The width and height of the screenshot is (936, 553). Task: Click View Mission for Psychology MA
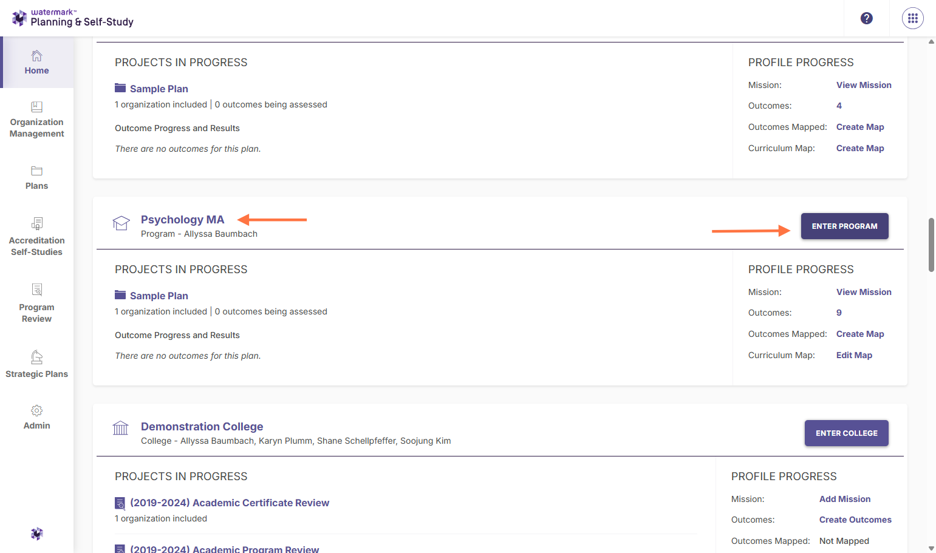click(864, 292)
